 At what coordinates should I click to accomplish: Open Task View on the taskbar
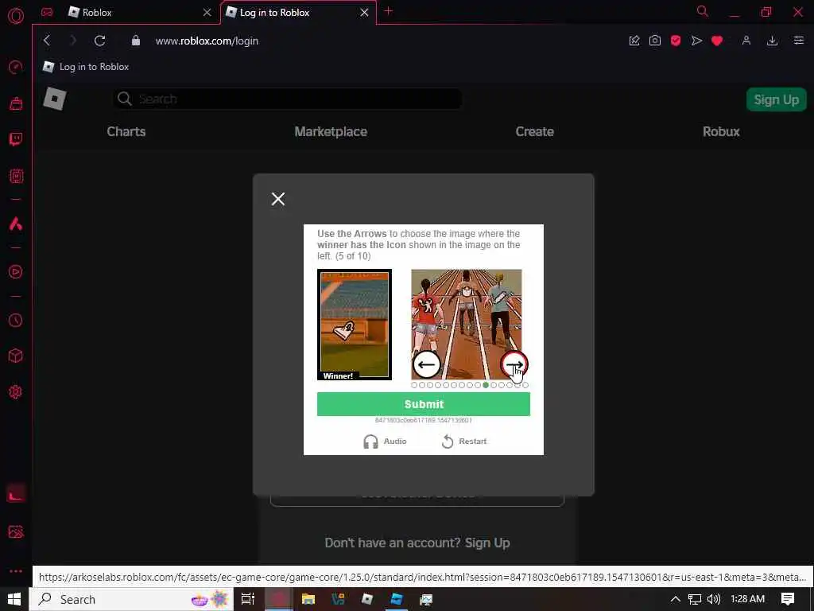248,599
